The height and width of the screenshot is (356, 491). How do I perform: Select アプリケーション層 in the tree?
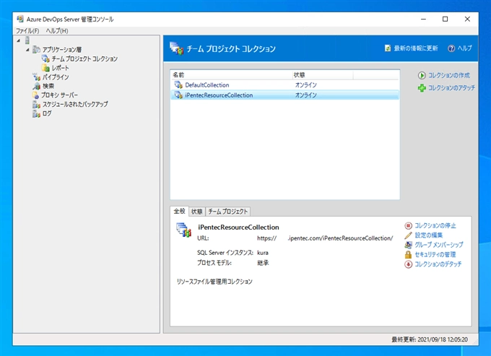click(62, 50)
